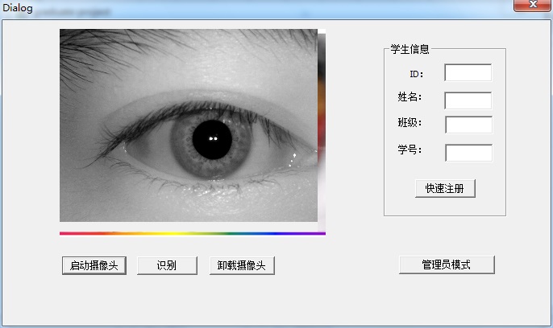This screenshot has width=553, height=328.
Task: Click the 姓名: label
Action: click(x=410, y=96)
